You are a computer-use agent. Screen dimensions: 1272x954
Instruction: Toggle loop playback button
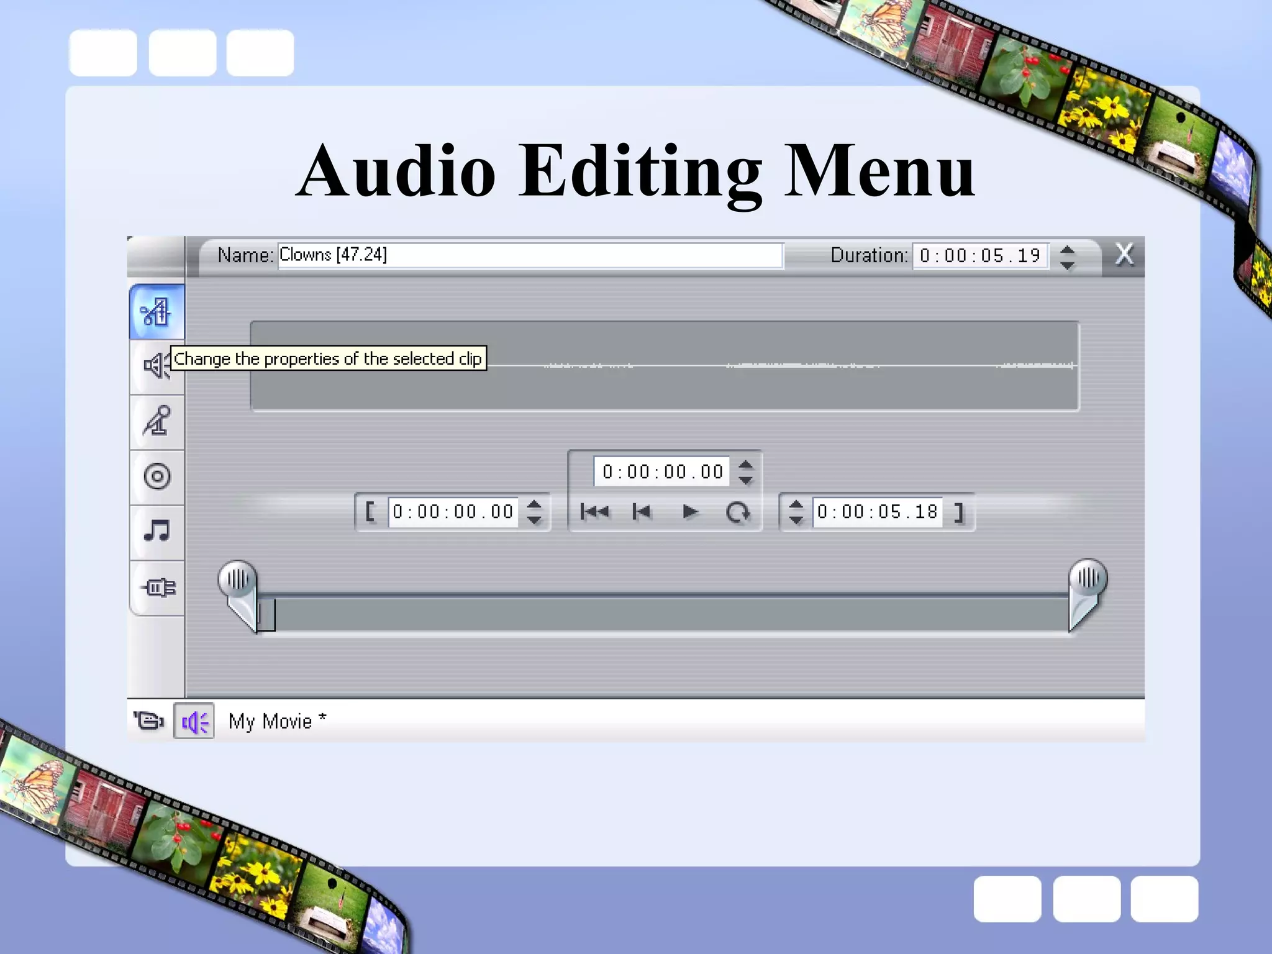tap(738, 512)
